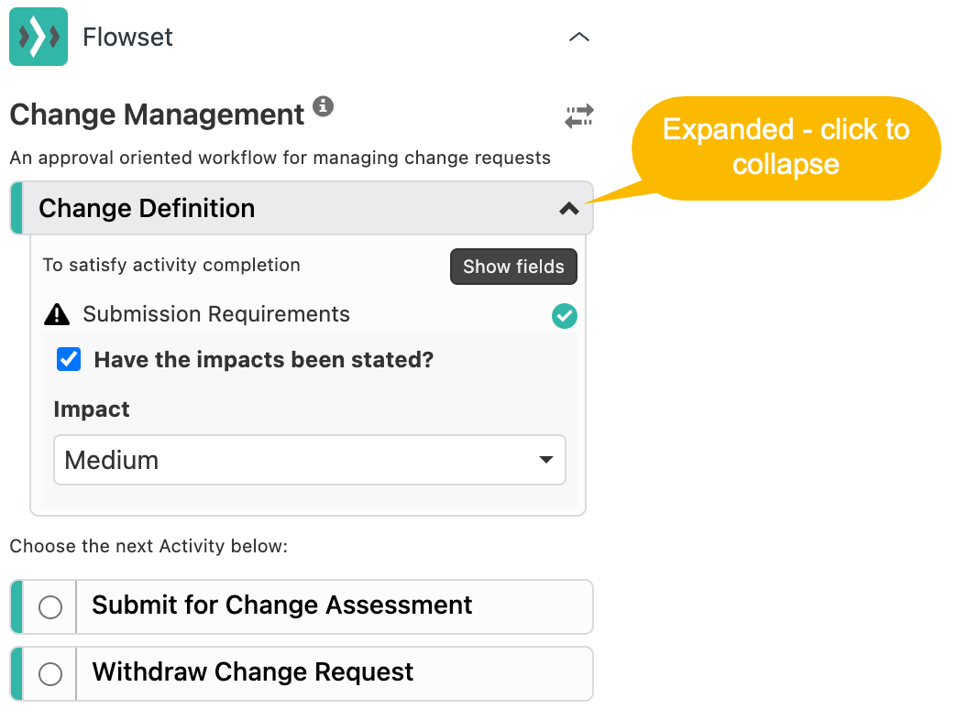957x720 pixels.
Task: Open the Change Management info icon
Action: click(x=323, y=106)
